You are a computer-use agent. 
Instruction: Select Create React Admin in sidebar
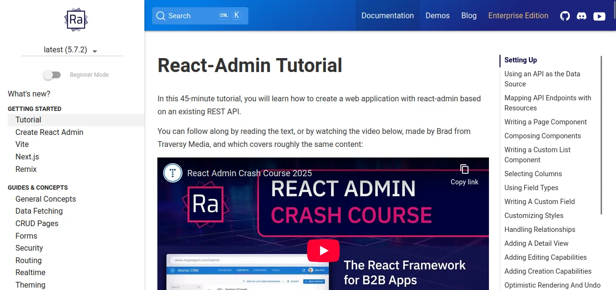(x=49, y=132)
